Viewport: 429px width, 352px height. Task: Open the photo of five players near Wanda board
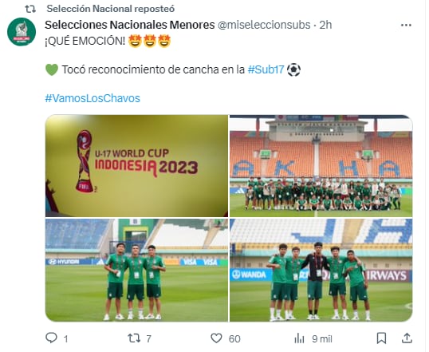tap(321, 270)
